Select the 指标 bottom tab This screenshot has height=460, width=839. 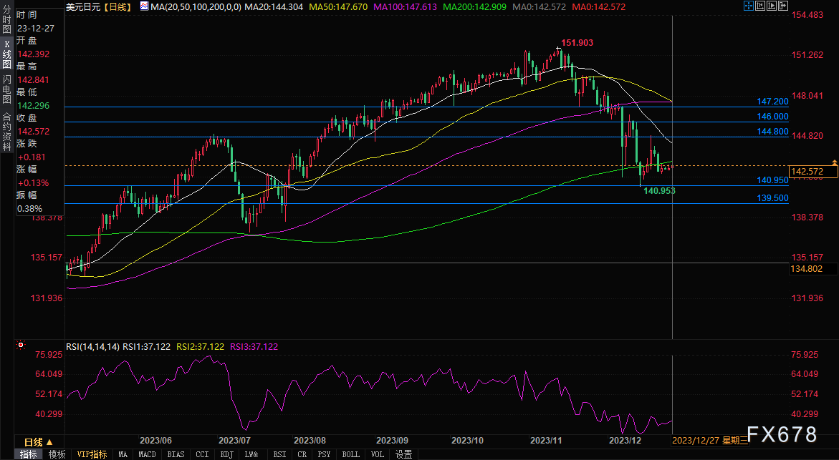click(x=29, y=454)
